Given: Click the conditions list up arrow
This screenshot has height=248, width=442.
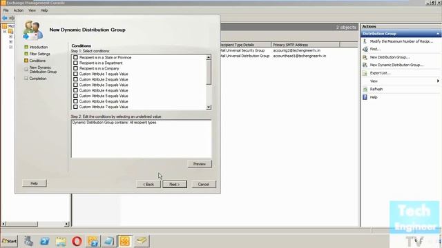Looking at the screenshot, I should (209, 57).
